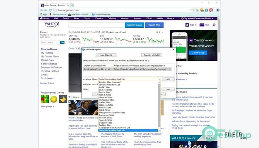Open Market Data sidebar link
Image resolution: width=259 pixels, height=148 pixels.
(47, 60)
